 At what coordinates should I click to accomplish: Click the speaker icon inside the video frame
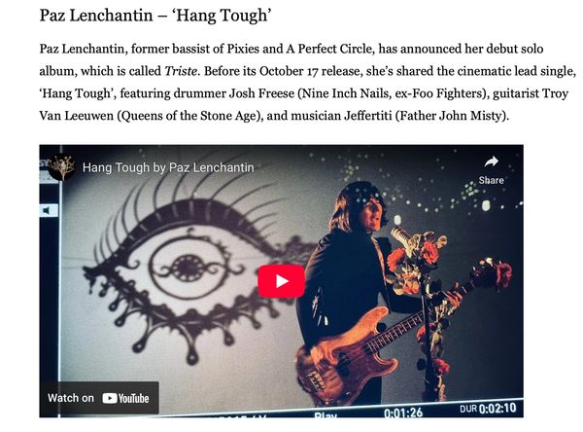pyautogui.click(x=48, y=211)
